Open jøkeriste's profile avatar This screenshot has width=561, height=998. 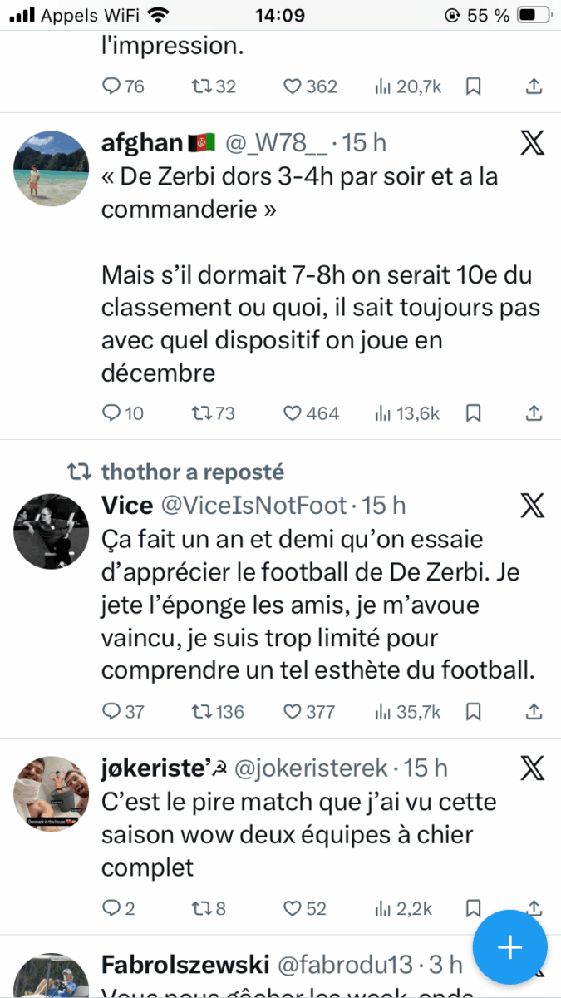(x=51, y=793)
